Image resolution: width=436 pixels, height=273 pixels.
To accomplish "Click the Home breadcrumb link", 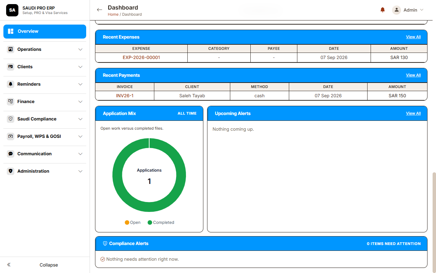I will [113, 14].
